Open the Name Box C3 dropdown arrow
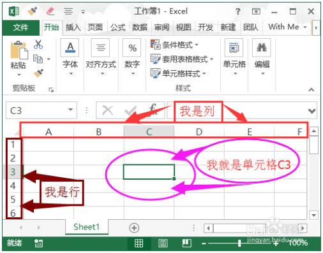 [x=70, y=110]
